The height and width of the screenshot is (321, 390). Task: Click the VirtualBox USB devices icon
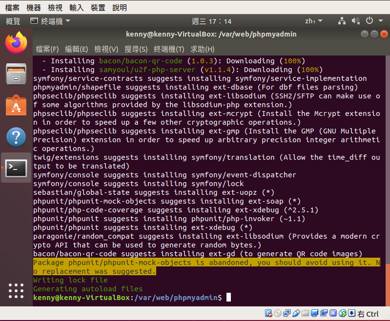click(296, 313)
